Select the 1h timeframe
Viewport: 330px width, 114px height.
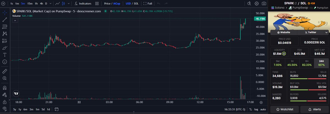(x=36, y=4)
